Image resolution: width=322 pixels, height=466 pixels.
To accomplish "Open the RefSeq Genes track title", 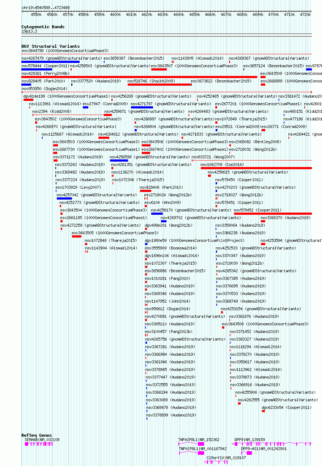I will (37, 435).
